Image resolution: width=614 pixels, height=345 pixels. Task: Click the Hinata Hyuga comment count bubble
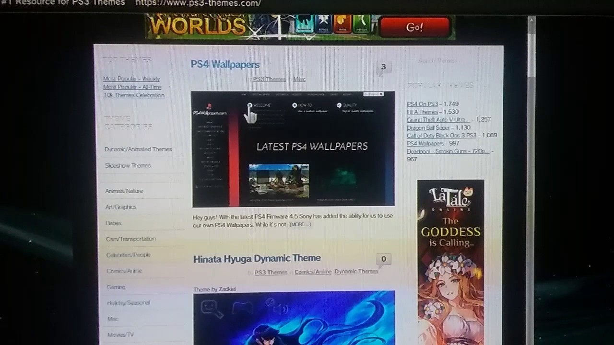383,259
